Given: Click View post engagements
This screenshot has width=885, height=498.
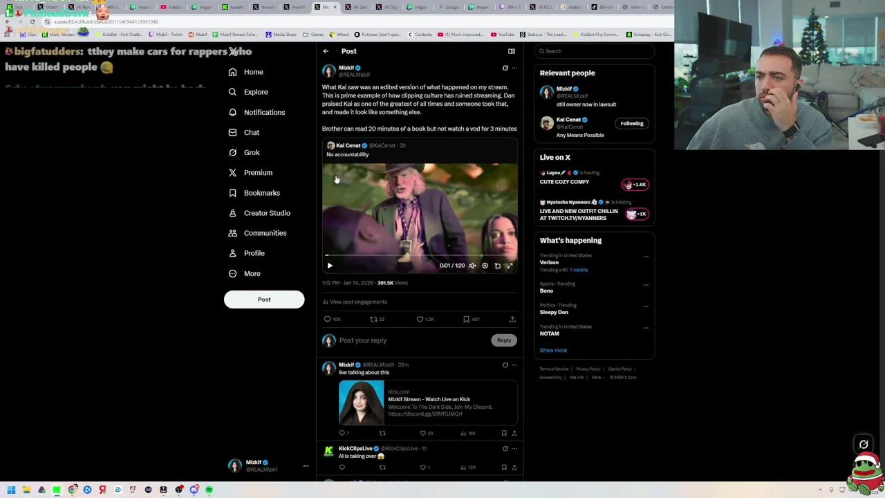Looking at the screenshot, I should coord(355,302).
